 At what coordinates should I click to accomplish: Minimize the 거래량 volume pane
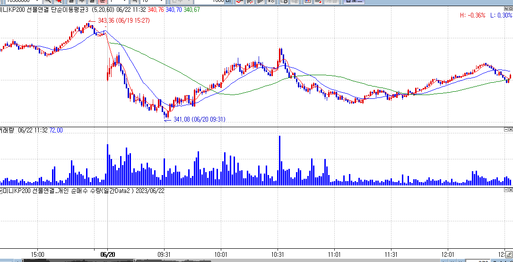coord(505,130)
